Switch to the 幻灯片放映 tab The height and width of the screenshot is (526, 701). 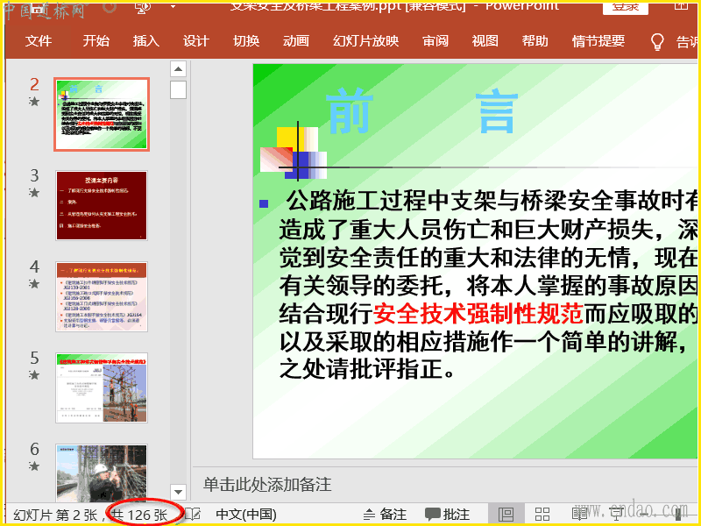click(365, 41)
